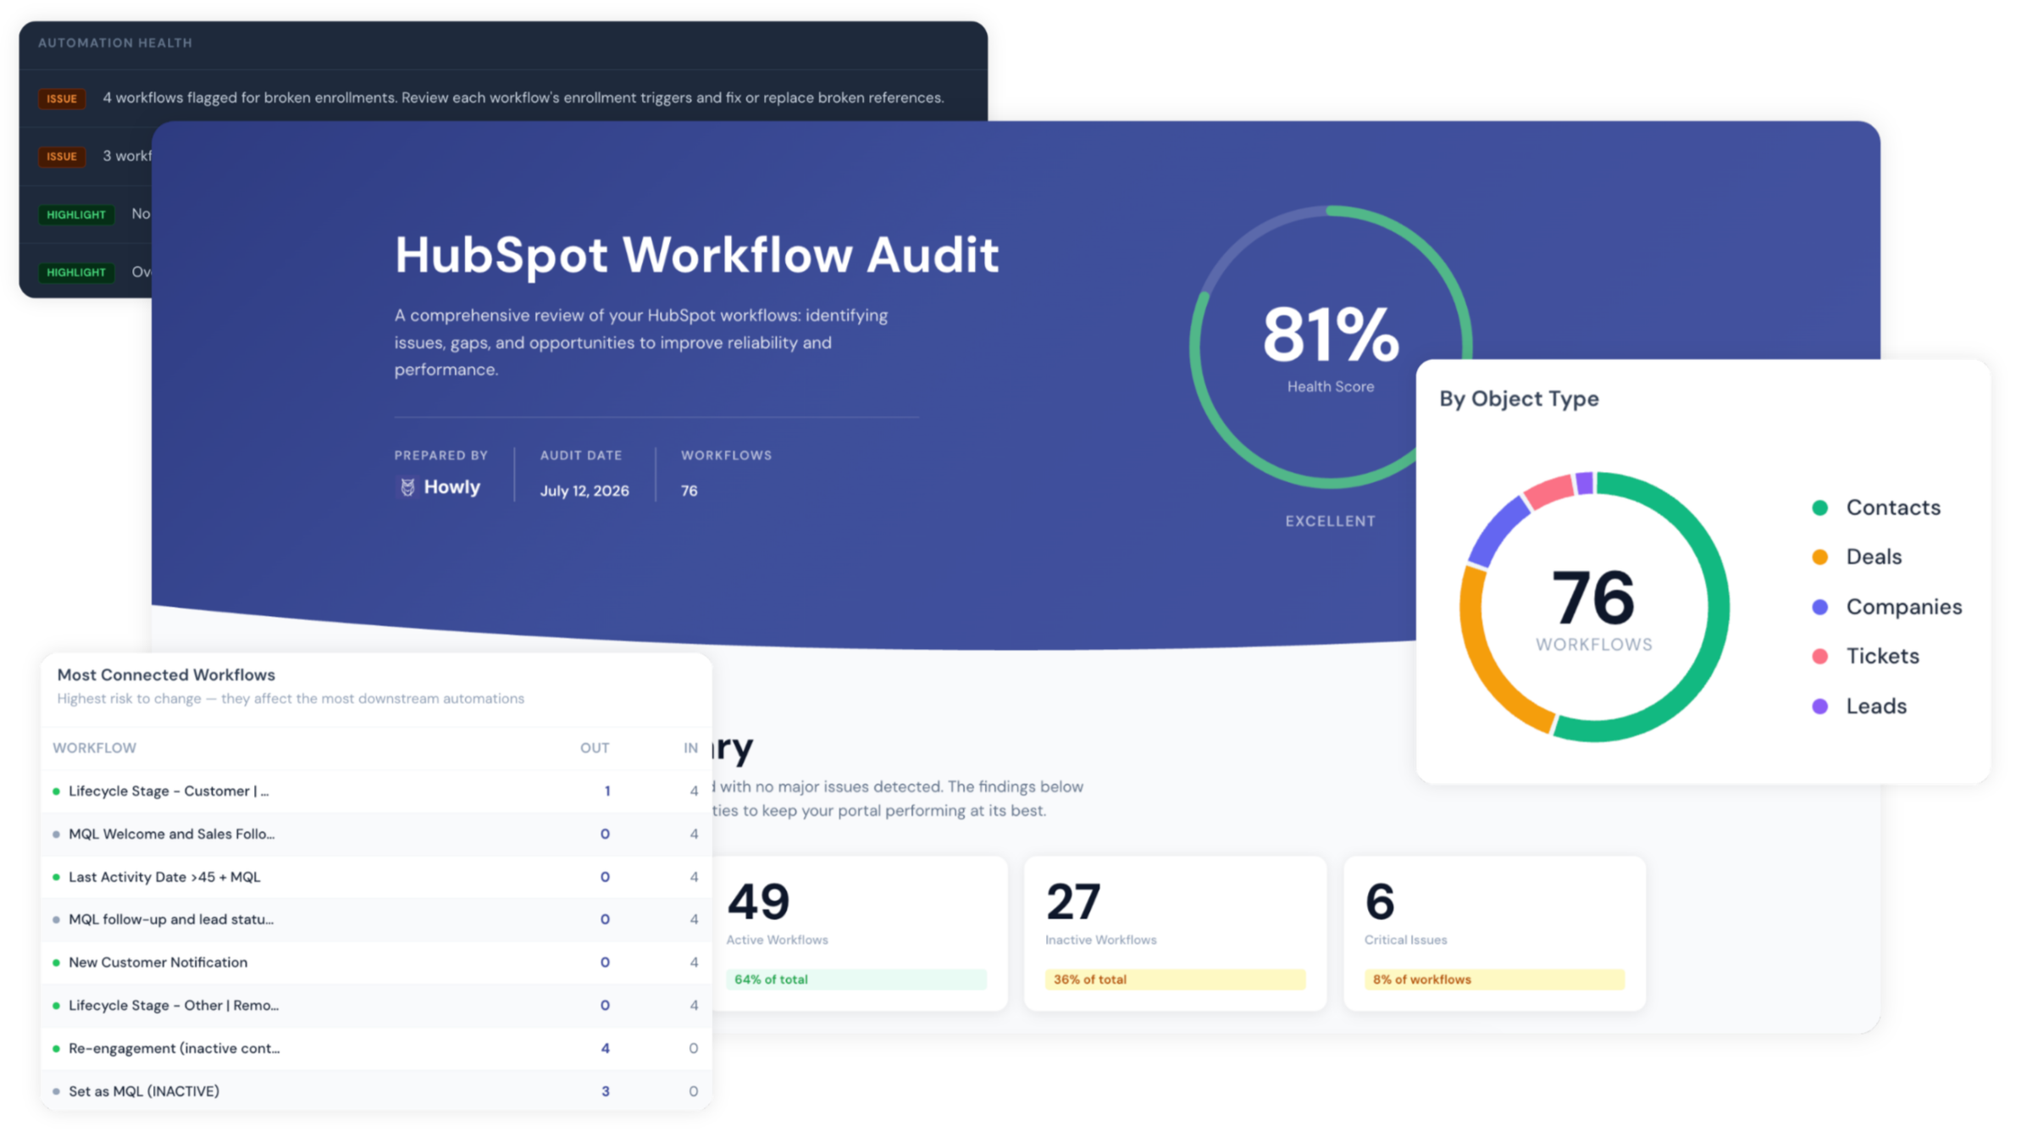Viewport: 2032px width, 1143px height.
Task: Click the WORKFLOW column header
Action: tap(94, 748)
